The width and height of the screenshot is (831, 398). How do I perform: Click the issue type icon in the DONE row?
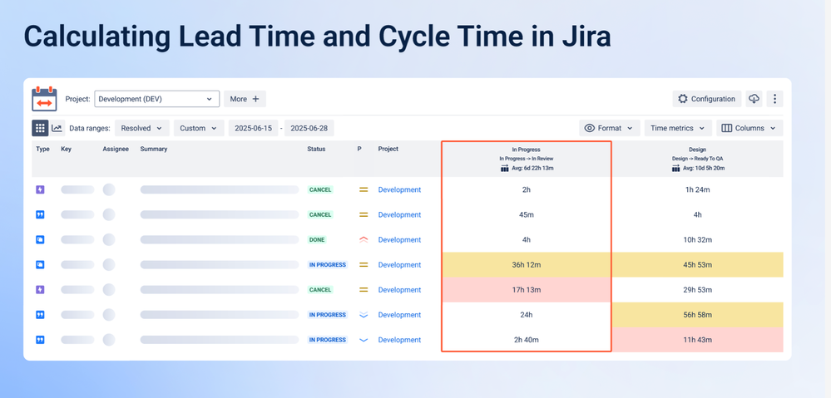click(40, 240)
